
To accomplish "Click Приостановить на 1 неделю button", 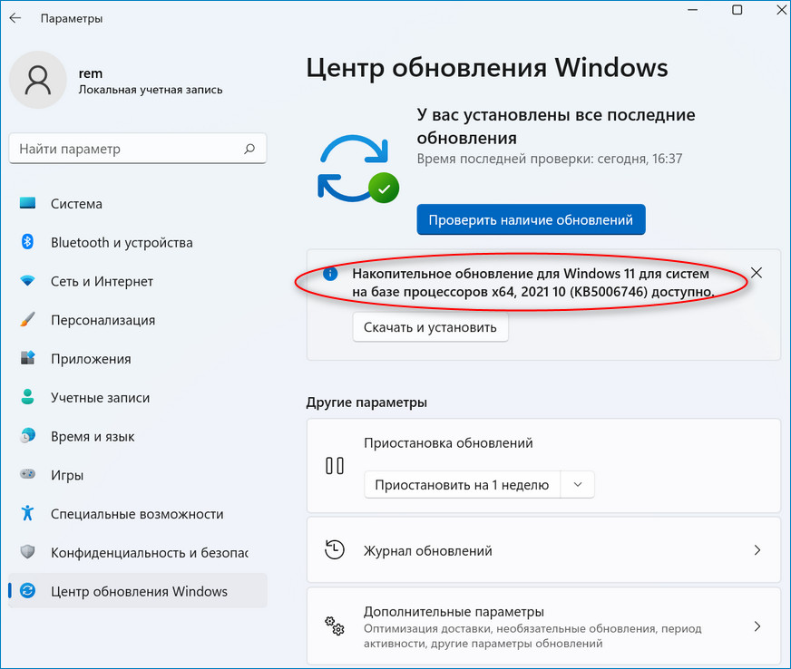I will pos(462,485).
